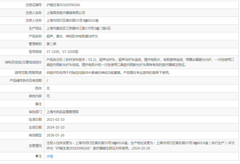The image size is (240, 164).
Task: Click the 审批部门 label
Action: click(x=35, y=112)
